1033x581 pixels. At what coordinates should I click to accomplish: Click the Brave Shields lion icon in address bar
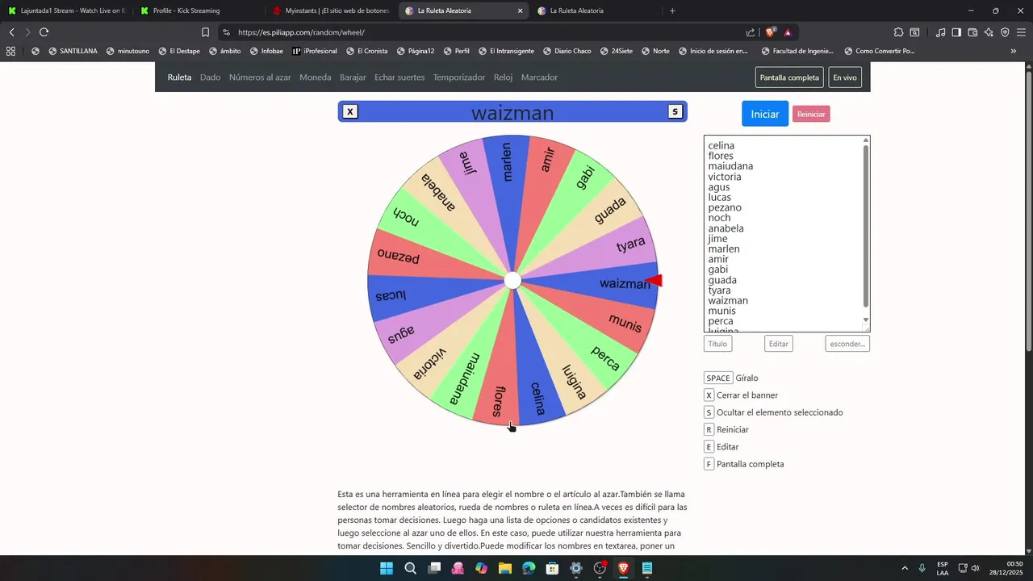[x=770, y=32]
